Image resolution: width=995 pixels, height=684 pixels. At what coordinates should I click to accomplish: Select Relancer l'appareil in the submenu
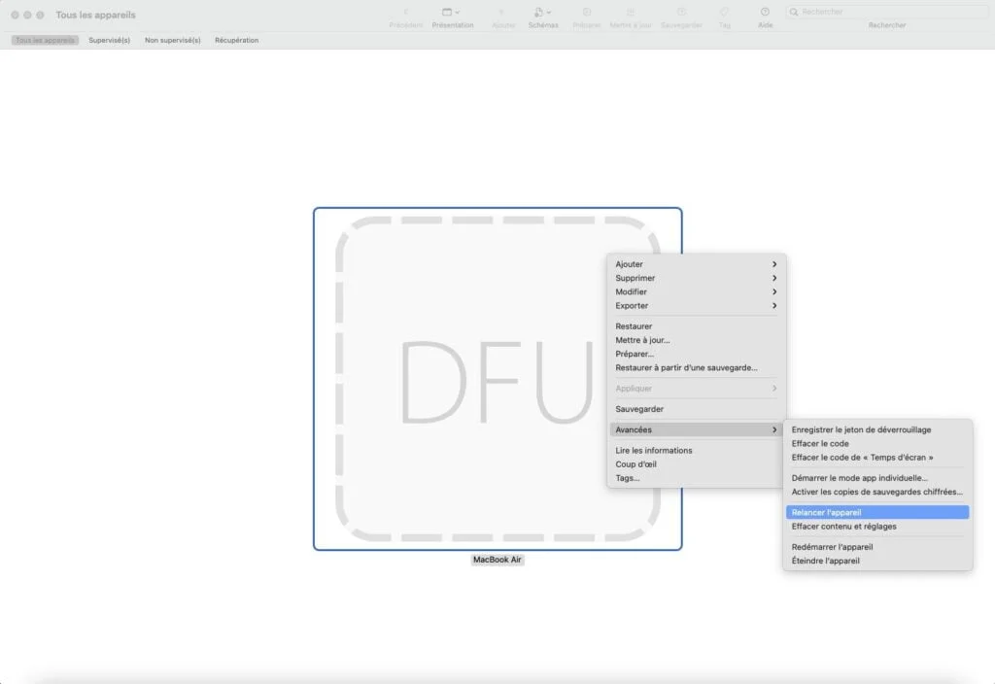pos(876,511)
